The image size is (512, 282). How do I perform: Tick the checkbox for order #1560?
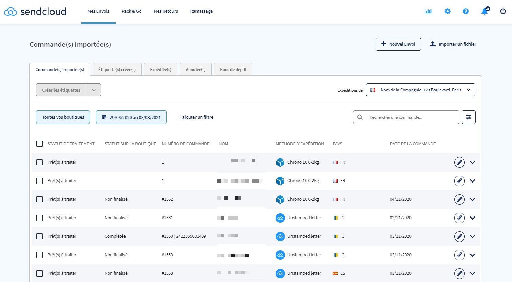point(39,236)
